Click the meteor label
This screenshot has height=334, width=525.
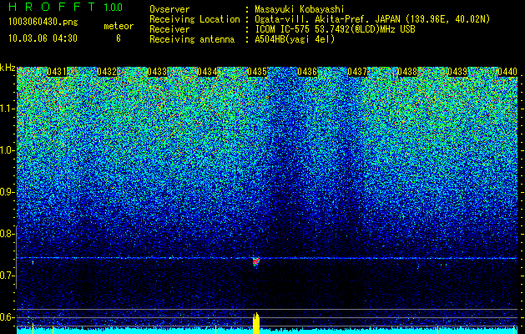point(119,26)
